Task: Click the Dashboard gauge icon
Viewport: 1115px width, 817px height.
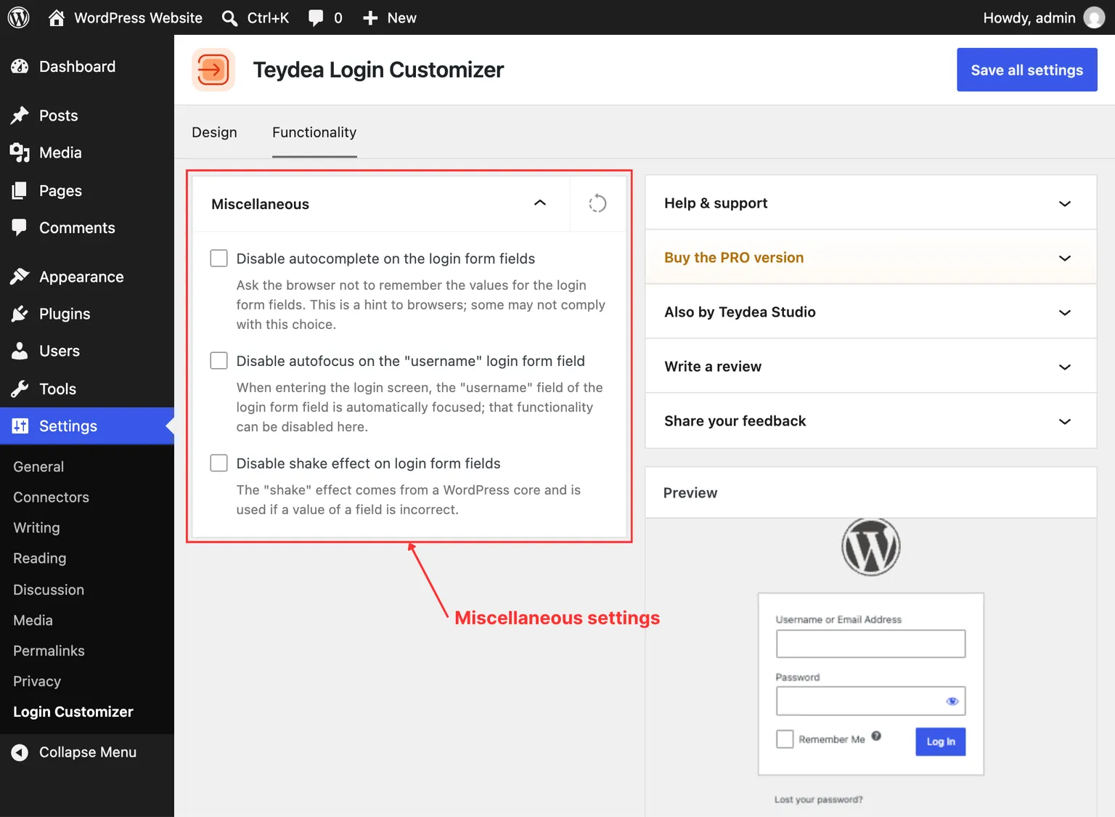Action: click(x=20, y=67)
